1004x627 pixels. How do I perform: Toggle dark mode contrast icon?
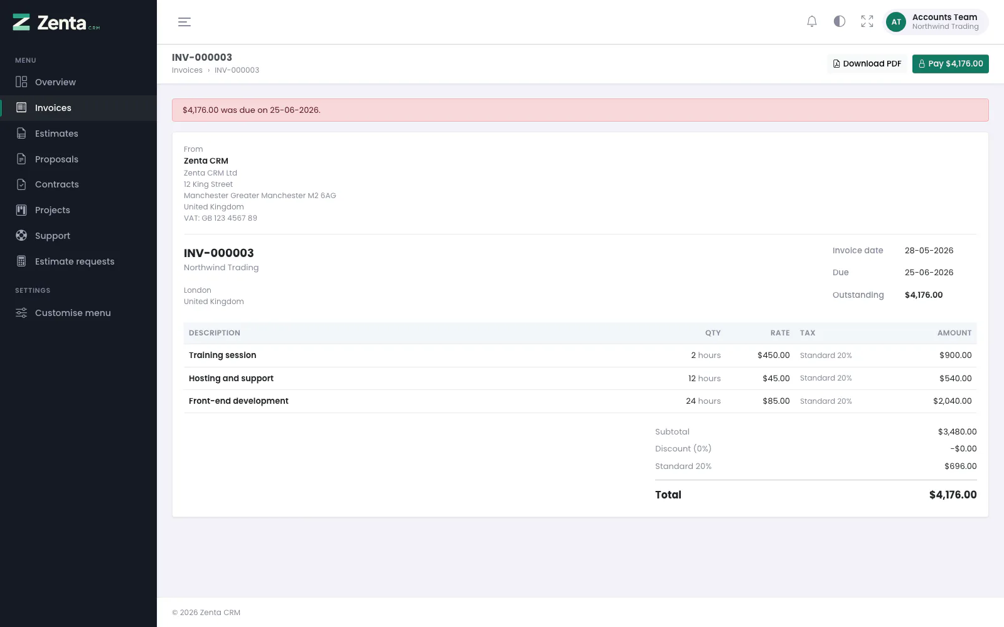tap(840, 22)
